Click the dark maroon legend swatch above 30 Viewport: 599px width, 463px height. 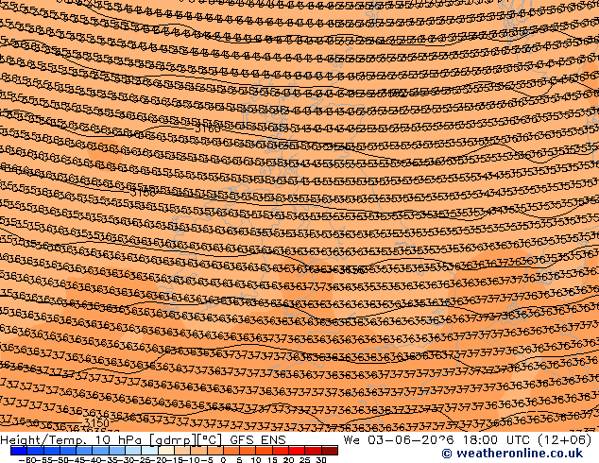click(330, 451)
